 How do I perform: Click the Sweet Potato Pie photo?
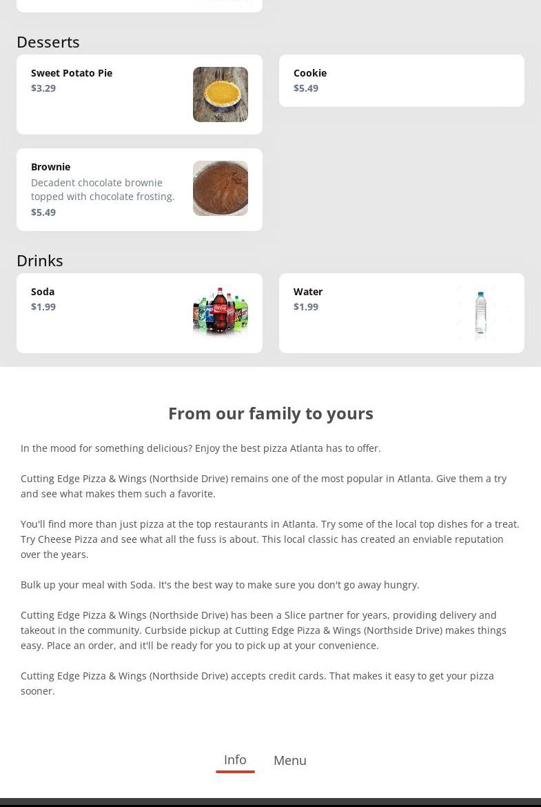click(220, 94)
